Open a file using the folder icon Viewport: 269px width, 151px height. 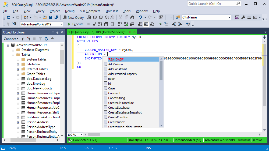(45, 17)
